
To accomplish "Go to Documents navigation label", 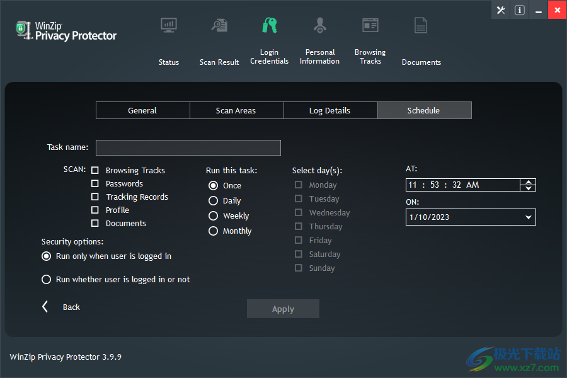I will (421, 62).
